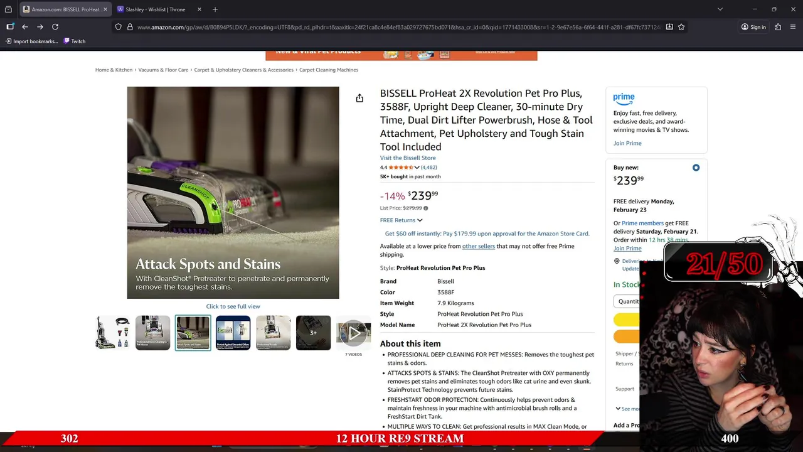Screen dimensions: 803x452
Task: Open the Extensions puzzle icon
Action: [x=778, y=27]
